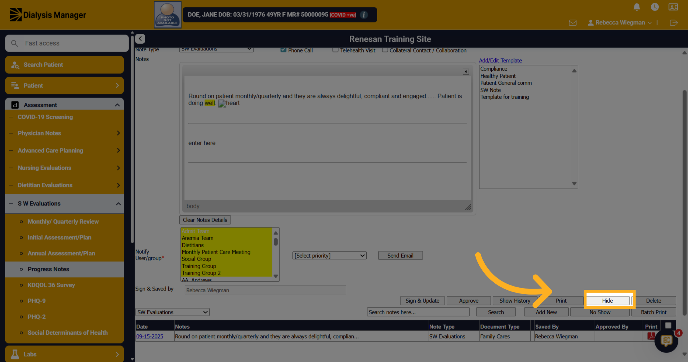688x362 pixels.
Task: Check Collateral Contact / Collaboration box
Action: coord(385,50)
